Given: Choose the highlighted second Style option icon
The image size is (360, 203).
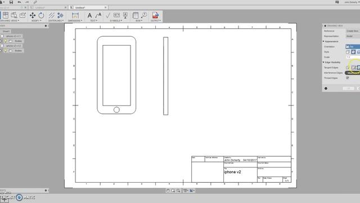Looking at the screenshot, I should click(x=353, y=52).
